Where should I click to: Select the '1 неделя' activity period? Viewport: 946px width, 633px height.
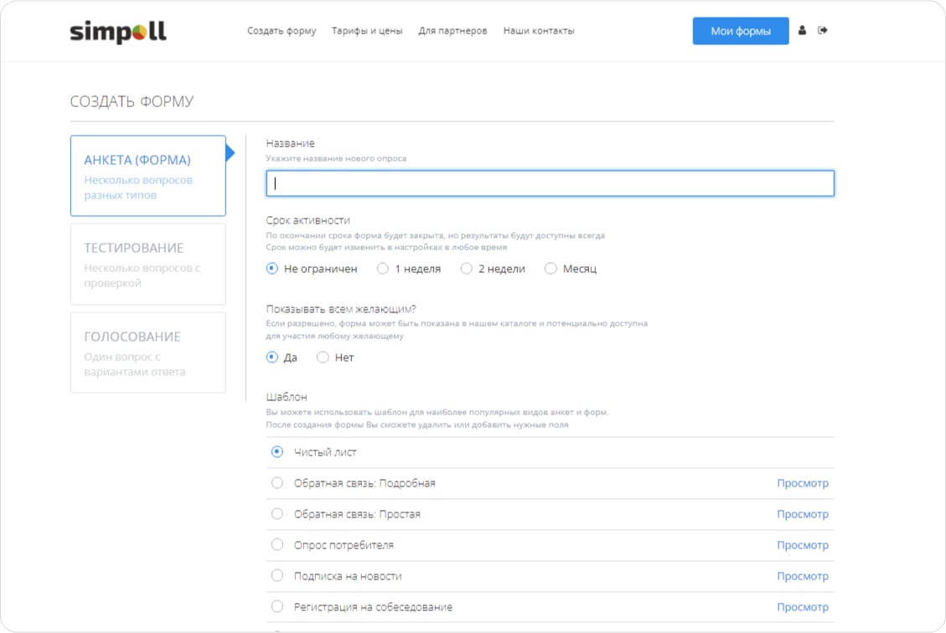(x=383, y=269)
